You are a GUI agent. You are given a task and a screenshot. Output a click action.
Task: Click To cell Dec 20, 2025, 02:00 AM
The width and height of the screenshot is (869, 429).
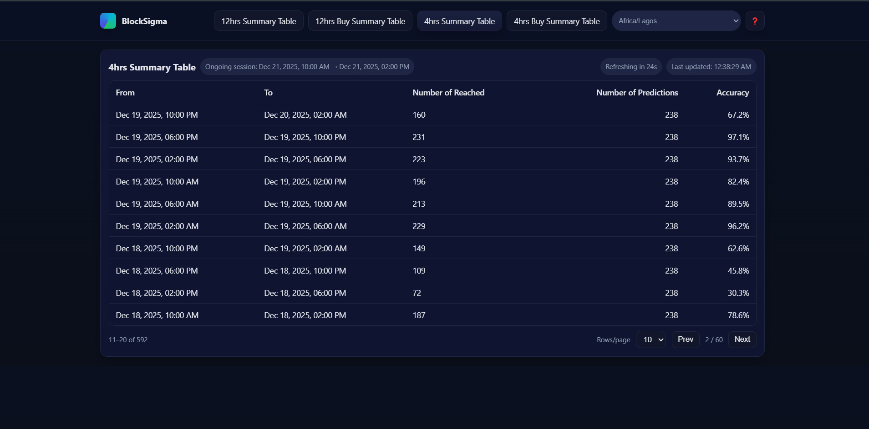coord(305,115)
